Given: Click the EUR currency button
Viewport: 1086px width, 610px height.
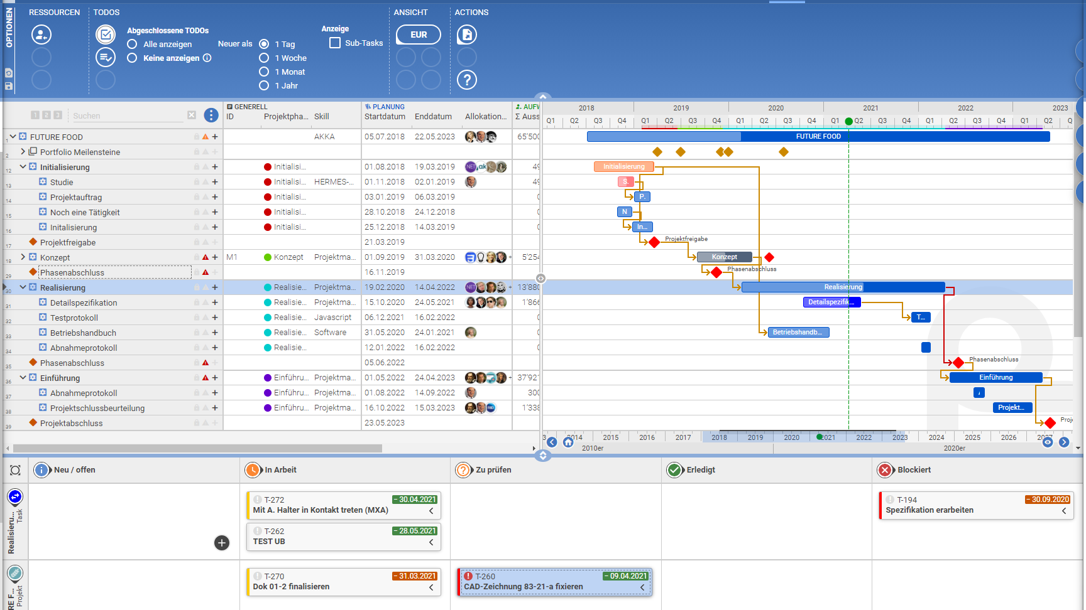Looking at the screenshot, I should [x=419, y=35].
